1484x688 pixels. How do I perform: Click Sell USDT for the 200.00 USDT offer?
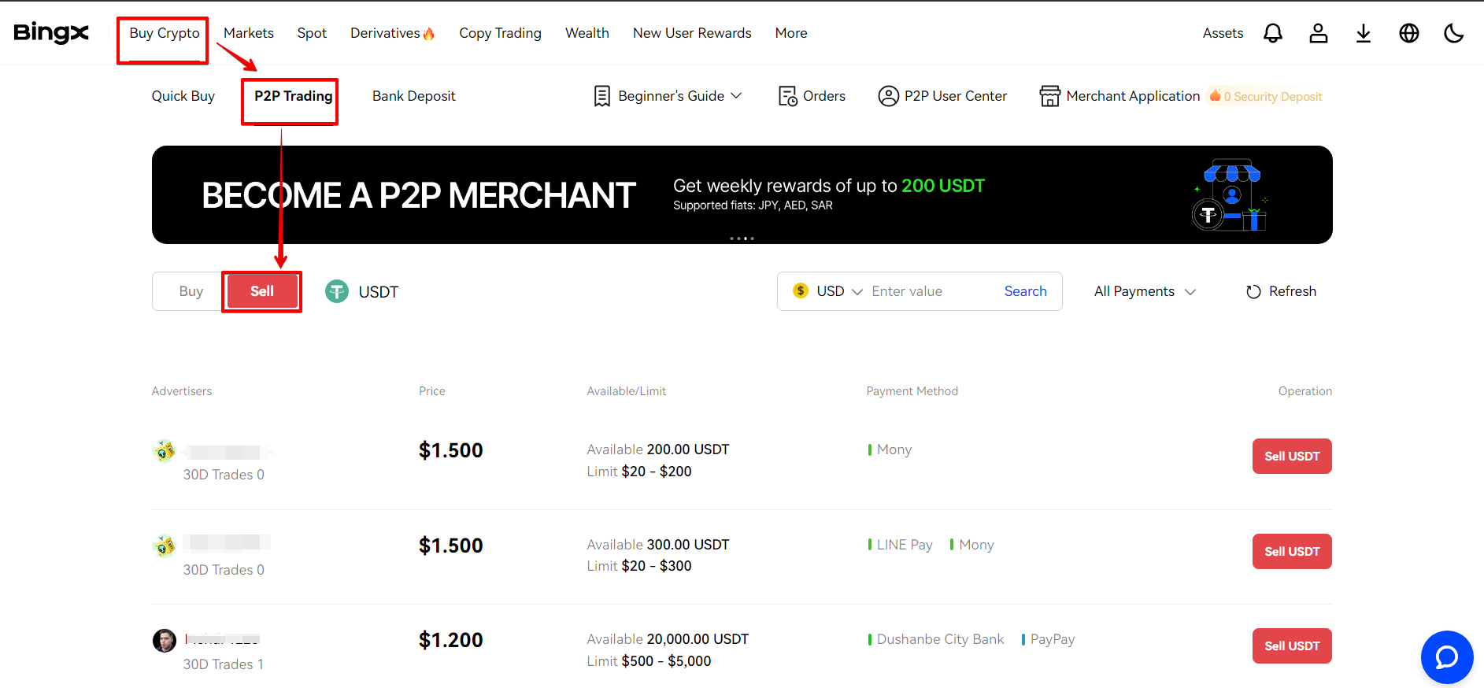pos(1292,457)
